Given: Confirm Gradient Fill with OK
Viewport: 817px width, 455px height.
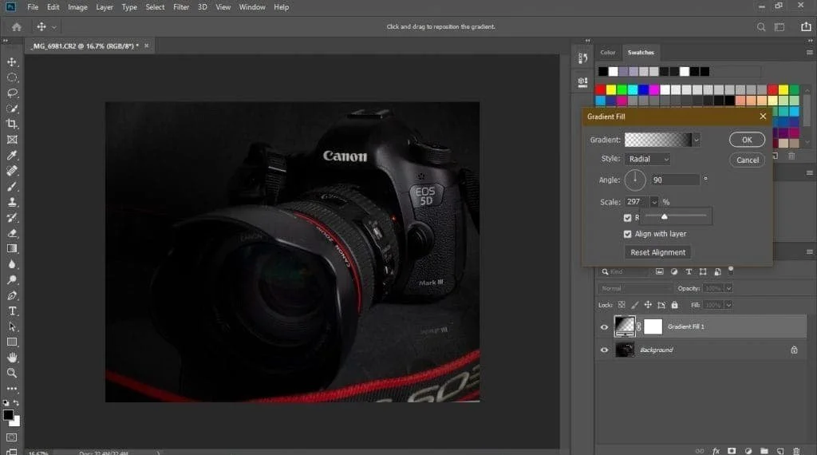Looking at the screenshot, I should pyautogui.click(x=747, y=140).
